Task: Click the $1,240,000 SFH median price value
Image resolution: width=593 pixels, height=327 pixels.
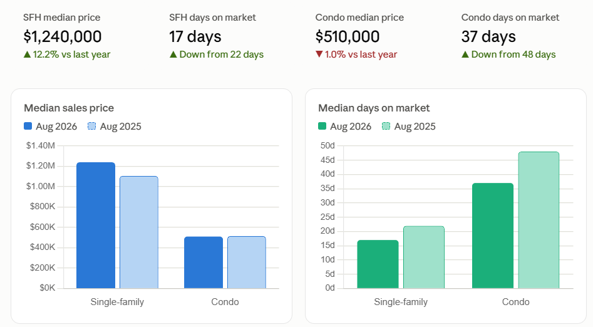Action: pyautogui.click(x=63, y=37)
